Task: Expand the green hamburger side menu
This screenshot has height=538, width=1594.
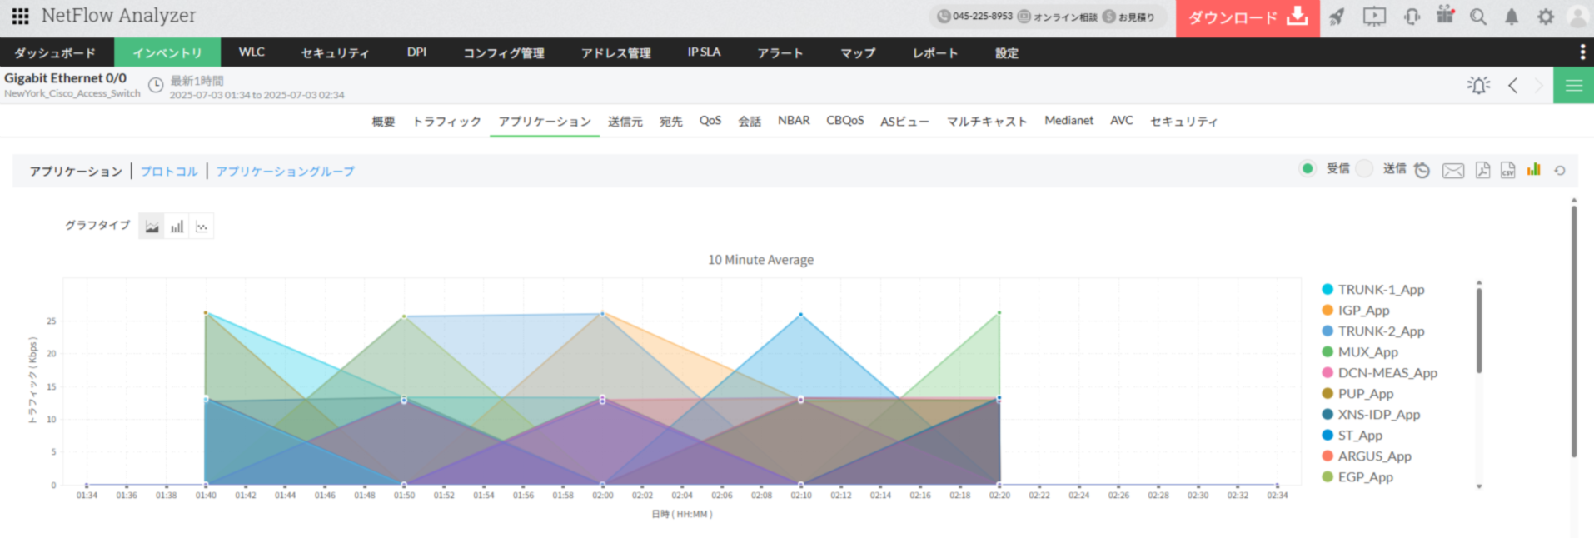Action: [1573, 86]
